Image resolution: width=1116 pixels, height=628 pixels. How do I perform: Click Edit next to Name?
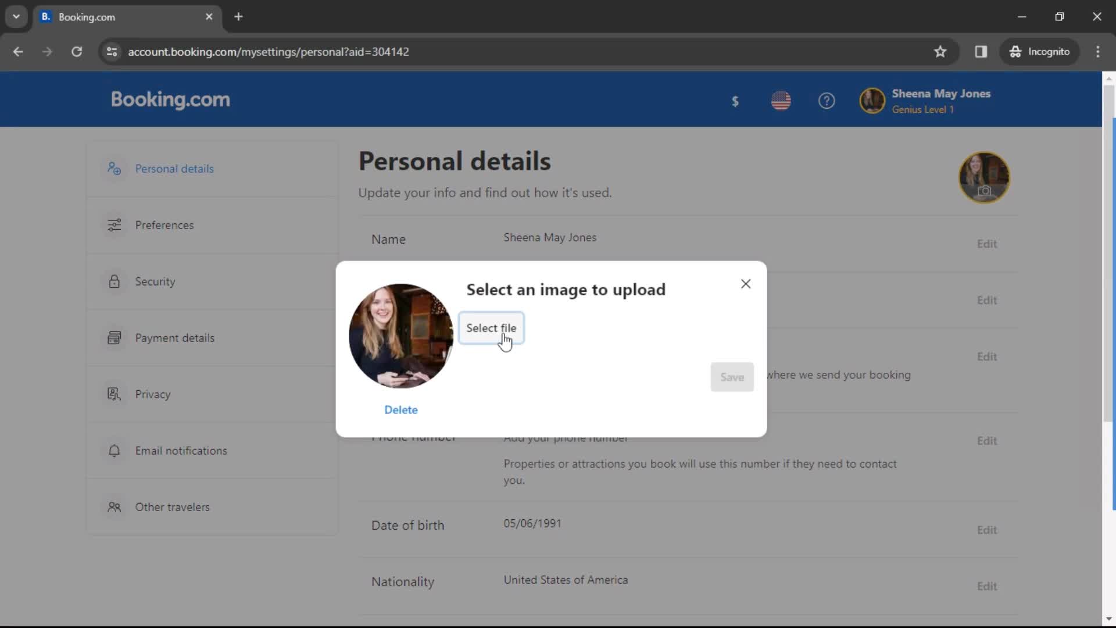986,244
